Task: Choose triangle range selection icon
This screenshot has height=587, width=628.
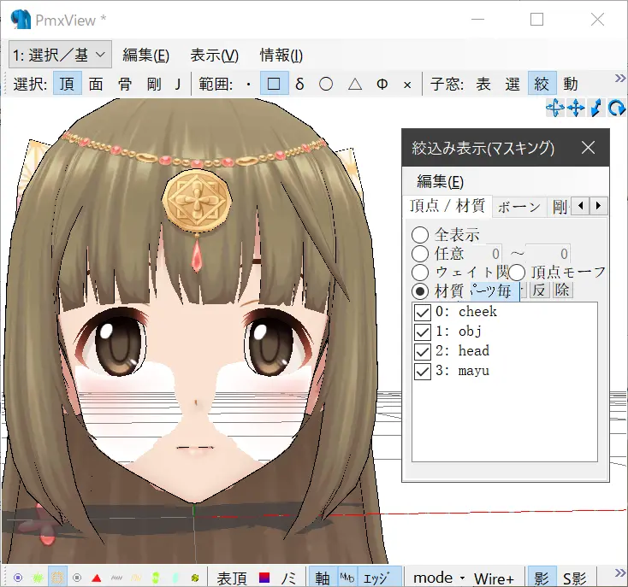Action: pyautogui.click(x=355, y=84)
